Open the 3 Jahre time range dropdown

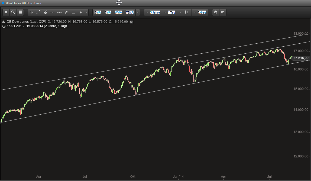[x=153, y=12]
